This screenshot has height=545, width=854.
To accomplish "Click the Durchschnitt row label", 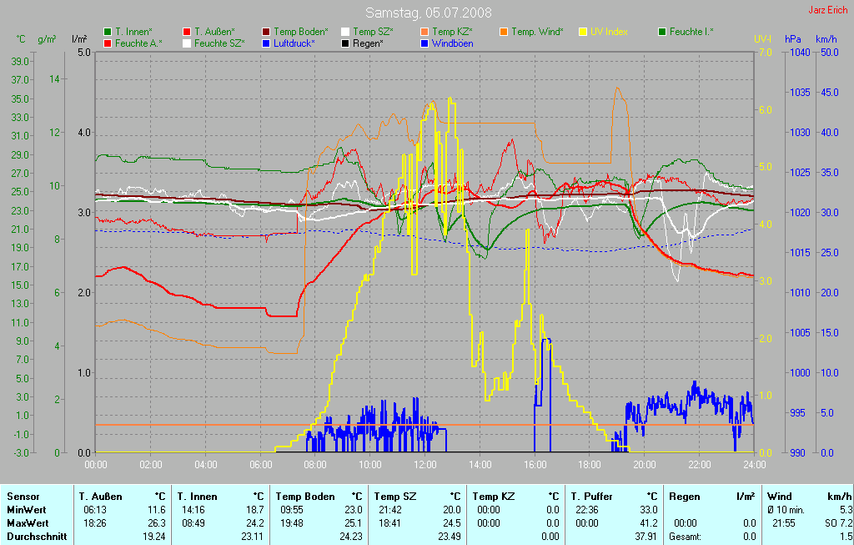I will coord(36,537).
